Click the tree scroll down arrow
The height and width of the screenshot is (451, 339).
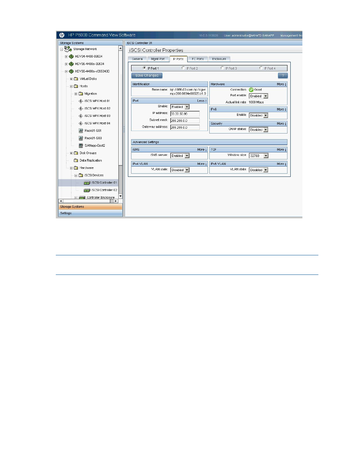pyautogui.click(x=120, y=196)
